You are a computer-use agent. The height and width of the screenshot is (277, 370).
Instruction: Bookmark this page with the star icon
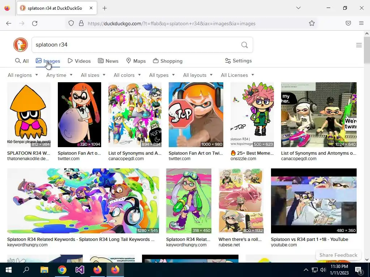click(x=312, y=23)
